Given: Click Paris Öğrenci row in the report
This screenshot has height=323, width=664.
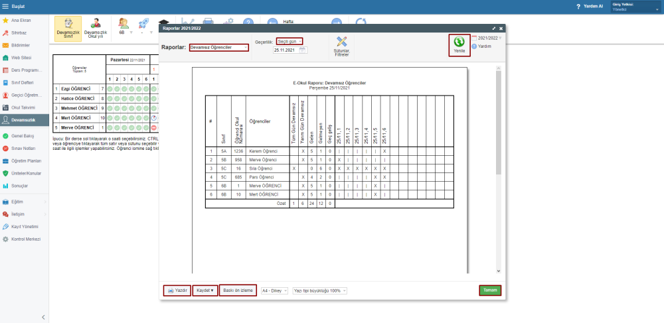Looking at the screenshot, I should (329, 177).
